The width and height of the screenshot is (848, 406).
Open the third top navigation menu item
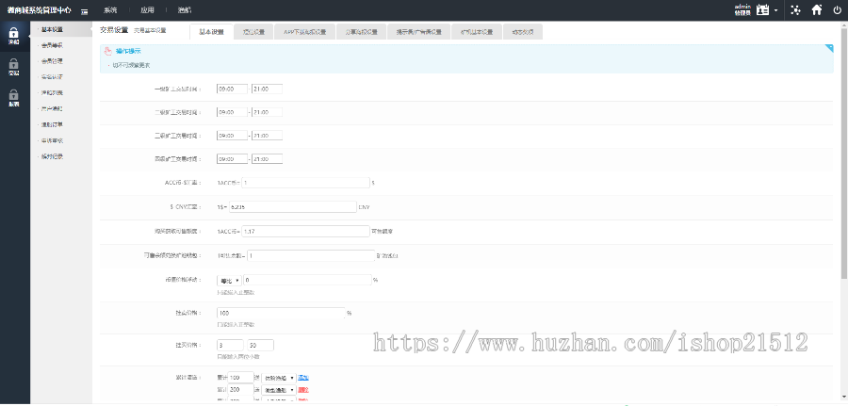tap(185, 10)
